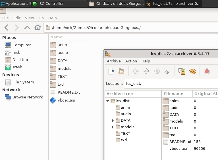Click the file manager path bar
The image size is (218, 160).
point(131,28)
